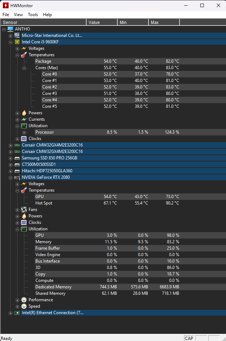
Task: Click the Speed gauge icon
Action: pos(24,306)
